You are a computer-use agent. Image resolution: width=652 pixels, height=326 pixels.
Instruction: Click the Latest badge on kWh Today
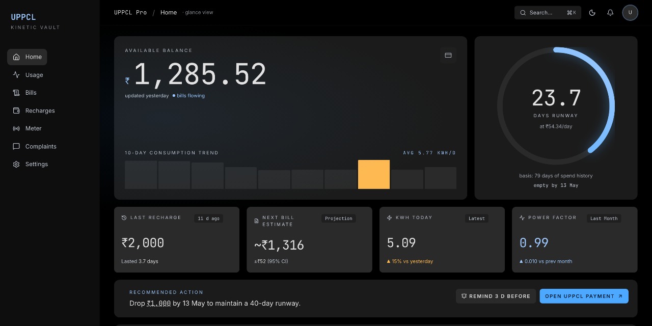477,219
